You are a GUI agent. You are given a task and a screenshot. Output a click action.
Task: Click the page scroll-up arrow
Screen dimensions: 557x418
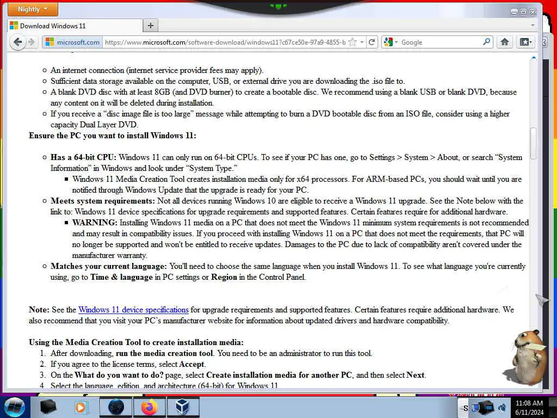(x=533, y=58)
